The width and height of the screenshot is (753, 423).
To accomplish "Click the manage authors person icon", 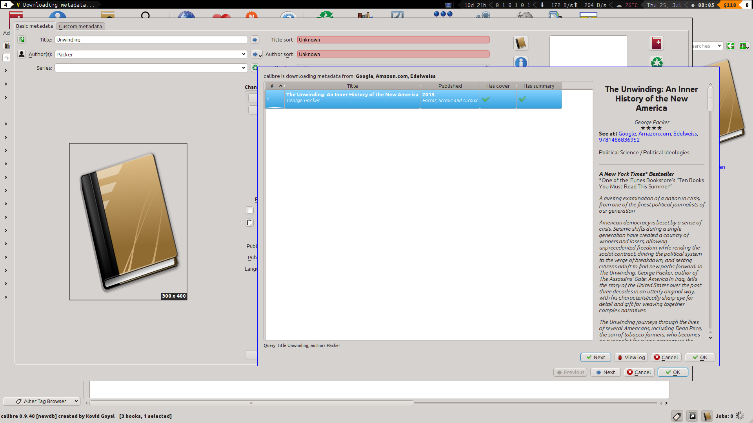I will 22,54.
